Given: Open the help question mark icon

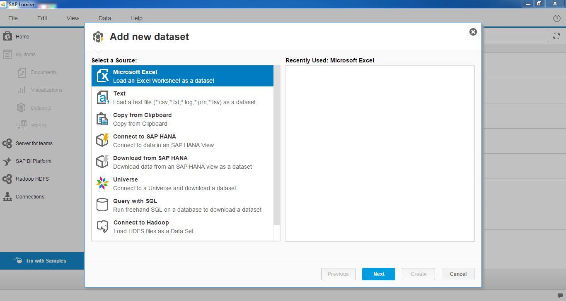Looking at the screenshot, I should (x=557, y=18).
